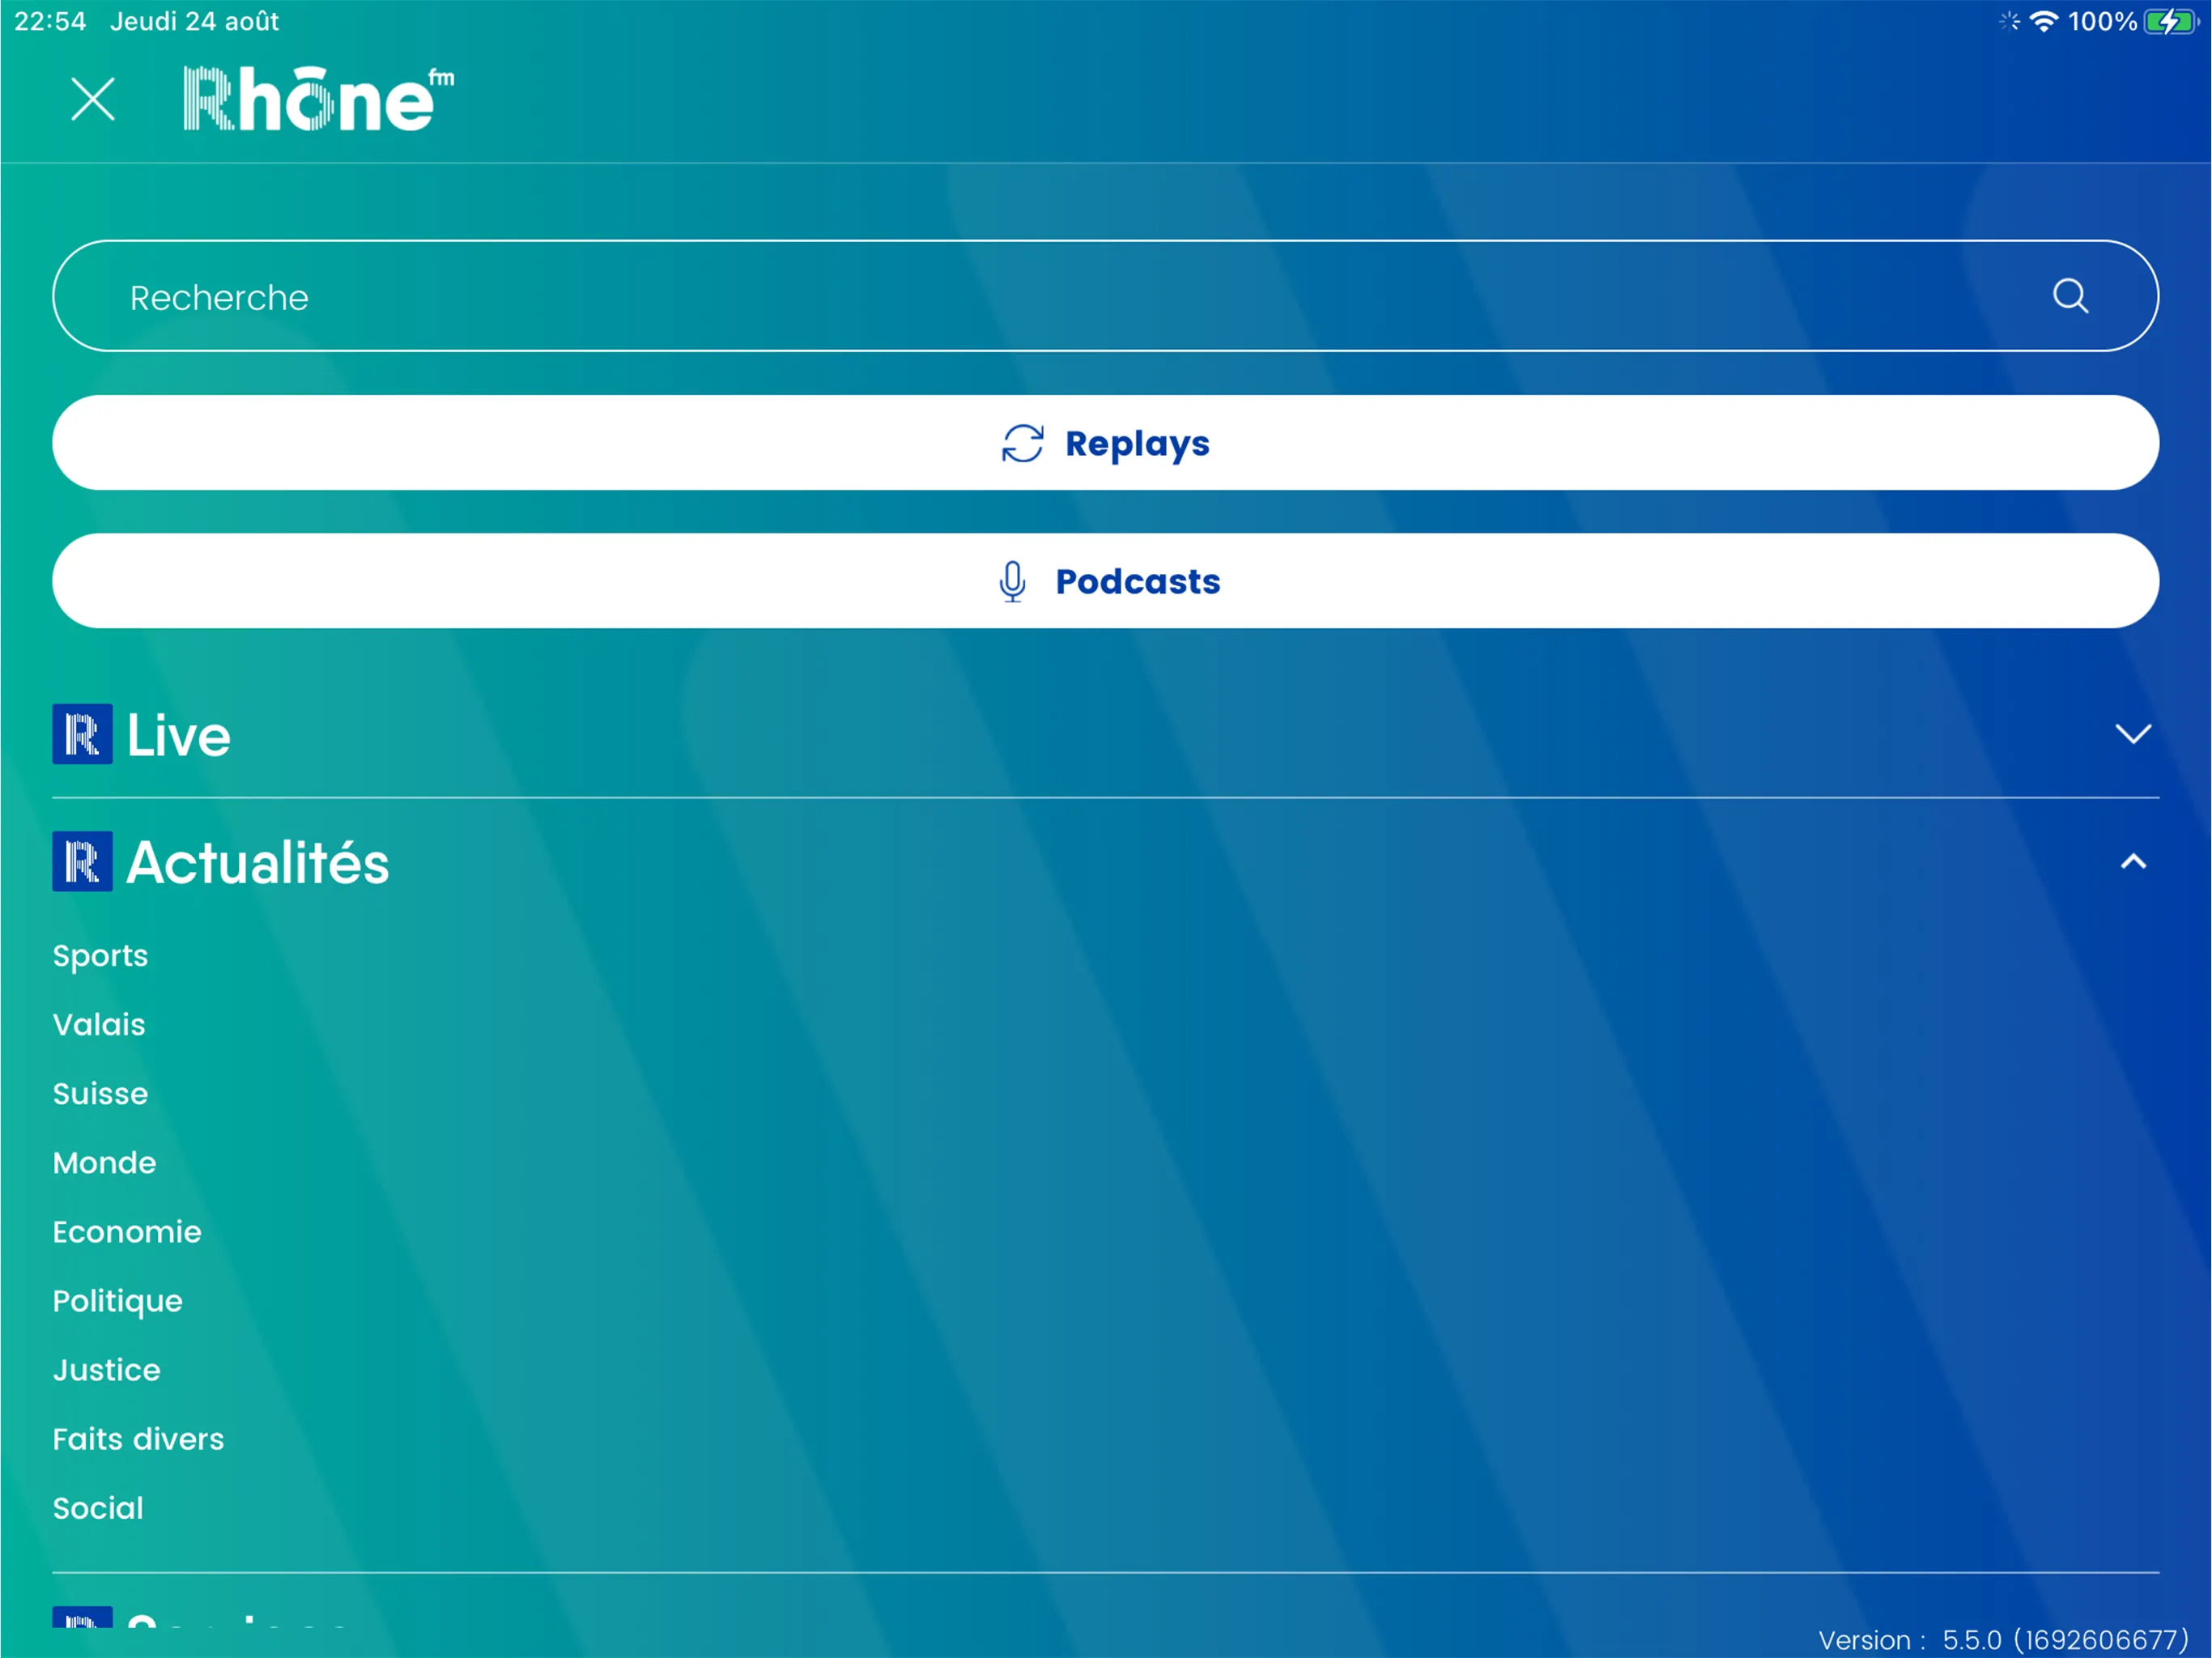Close the menu with the X icon
The image size is (2212, 1658).
tap(93, 99)
